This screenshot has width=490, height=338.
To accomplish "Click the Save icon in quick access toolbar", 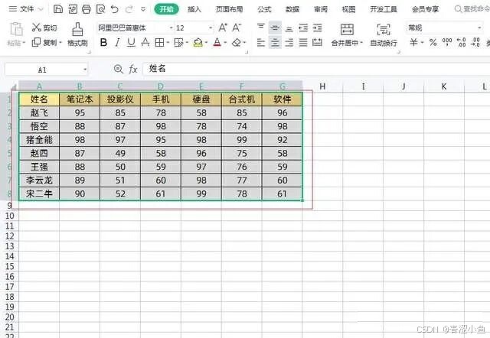I will tap(58, 9).
